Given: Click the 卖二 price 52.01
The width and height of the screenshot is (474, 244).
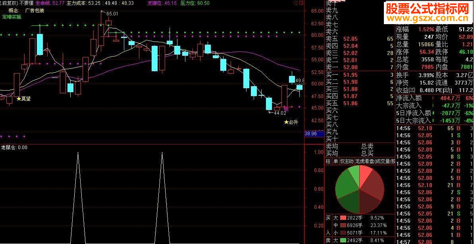Looking at the screenshot, I should [x=351, y=60].
